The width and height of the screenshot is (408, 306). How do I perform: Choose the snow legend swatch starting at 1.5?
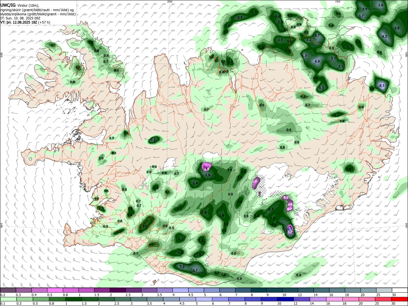coord(102,290)
